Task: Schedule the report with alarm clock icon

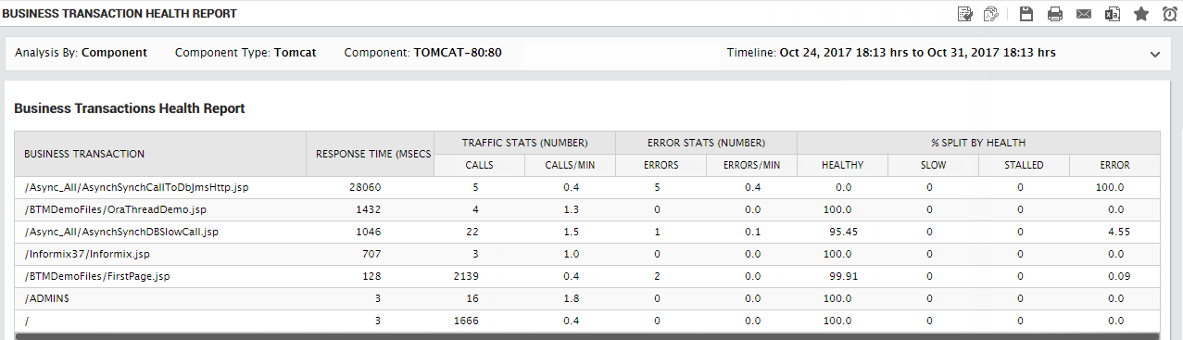Action: click(x=1169, y=14)
